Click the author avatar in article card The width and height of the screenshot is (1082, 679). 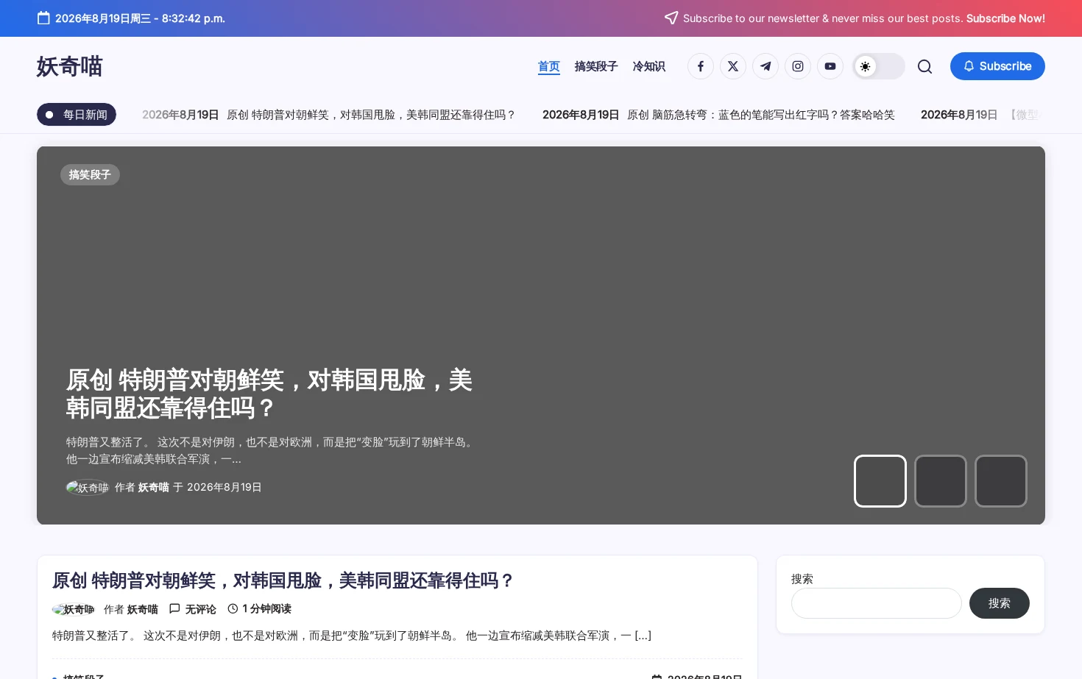(74, 609)
